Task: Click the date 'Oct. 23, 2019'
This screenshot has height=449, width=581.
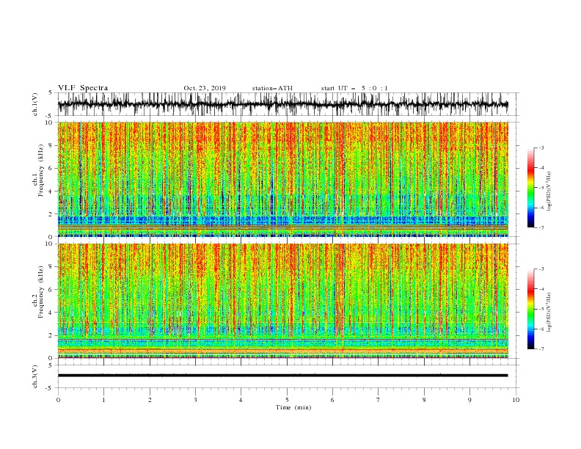Action: click(205, 88)
